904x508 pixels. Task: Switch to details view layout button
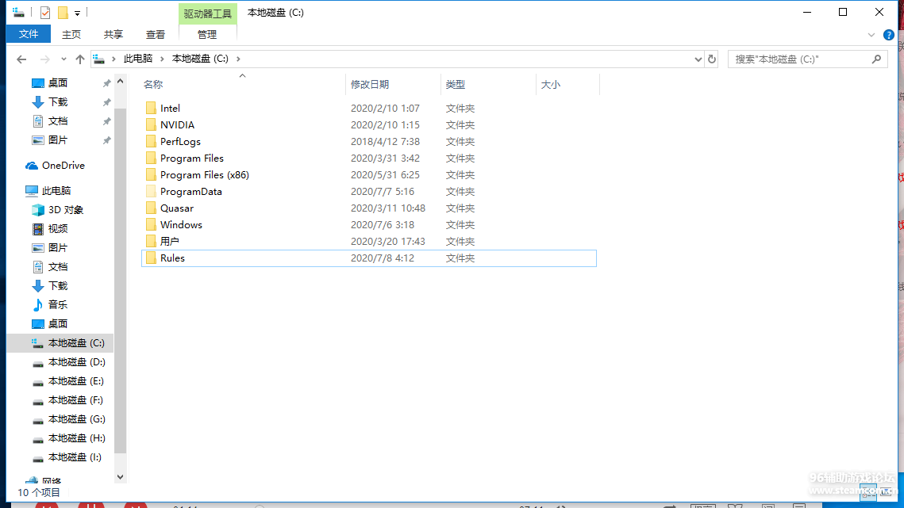click(869, 491)
